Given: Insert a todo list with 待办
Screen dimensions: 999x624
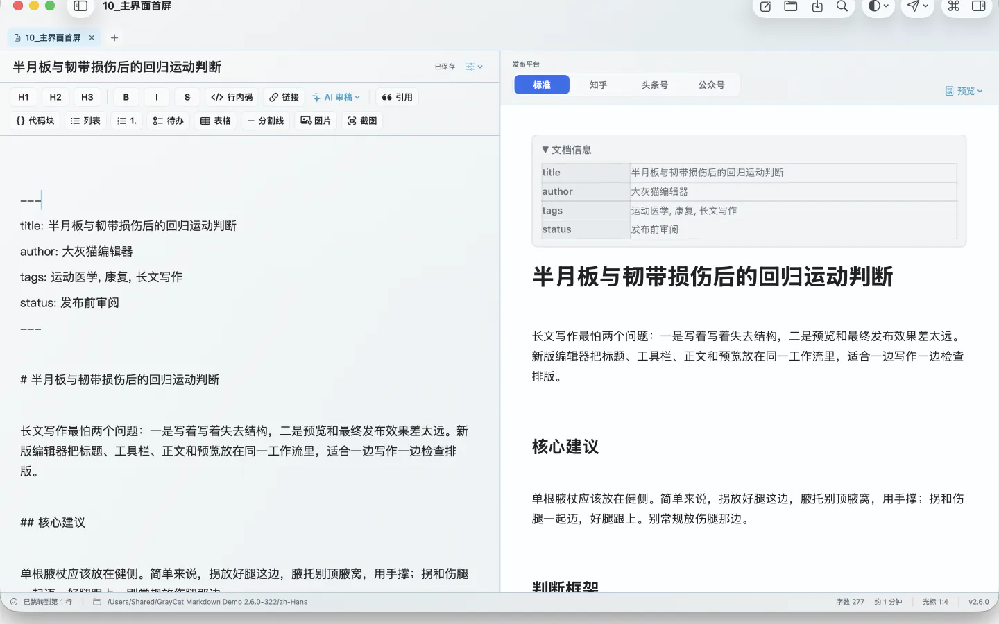Looking at the screenshot, I should click(169, 121).
